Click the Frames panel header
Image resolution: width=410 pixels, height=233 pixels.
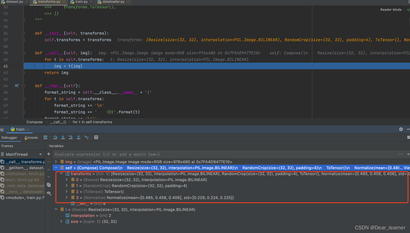[7, 146]
